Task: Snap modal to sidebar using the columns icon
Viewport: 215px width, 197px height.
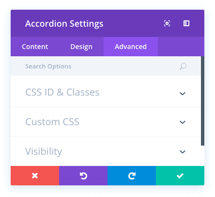Action: (186, 23)
